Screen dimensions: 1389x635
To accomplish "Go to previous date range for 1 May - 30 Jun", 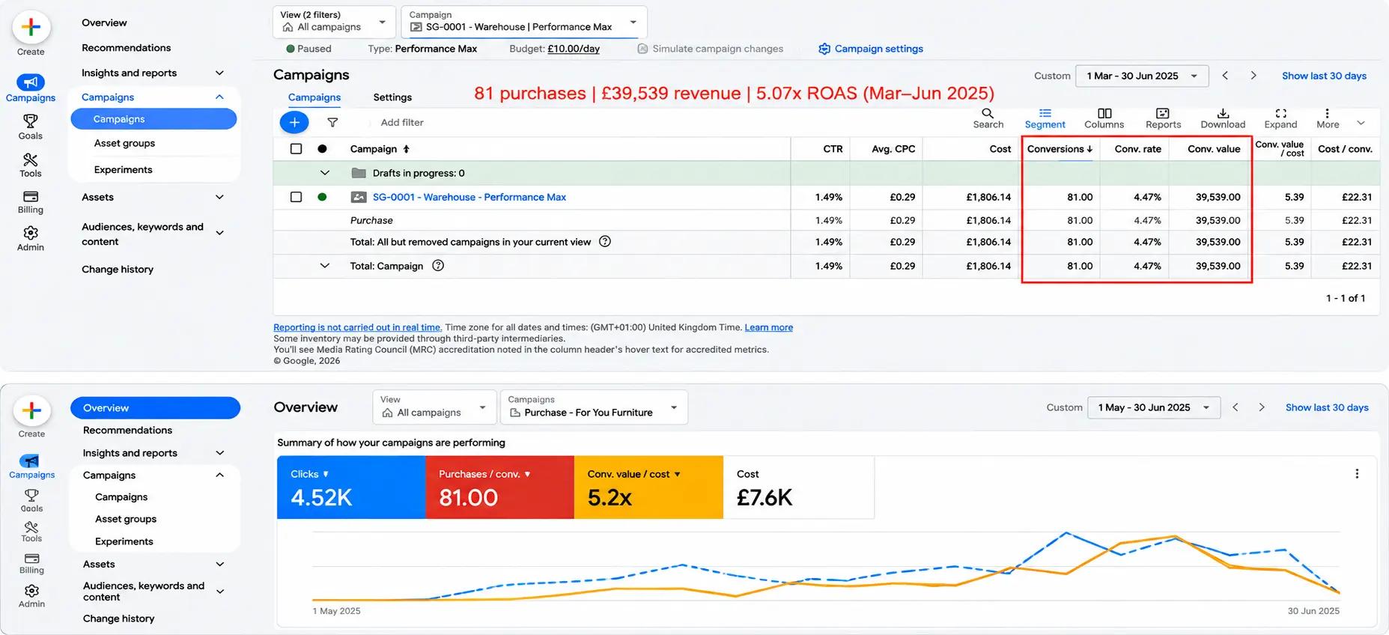I will (x=1235, y=407).
